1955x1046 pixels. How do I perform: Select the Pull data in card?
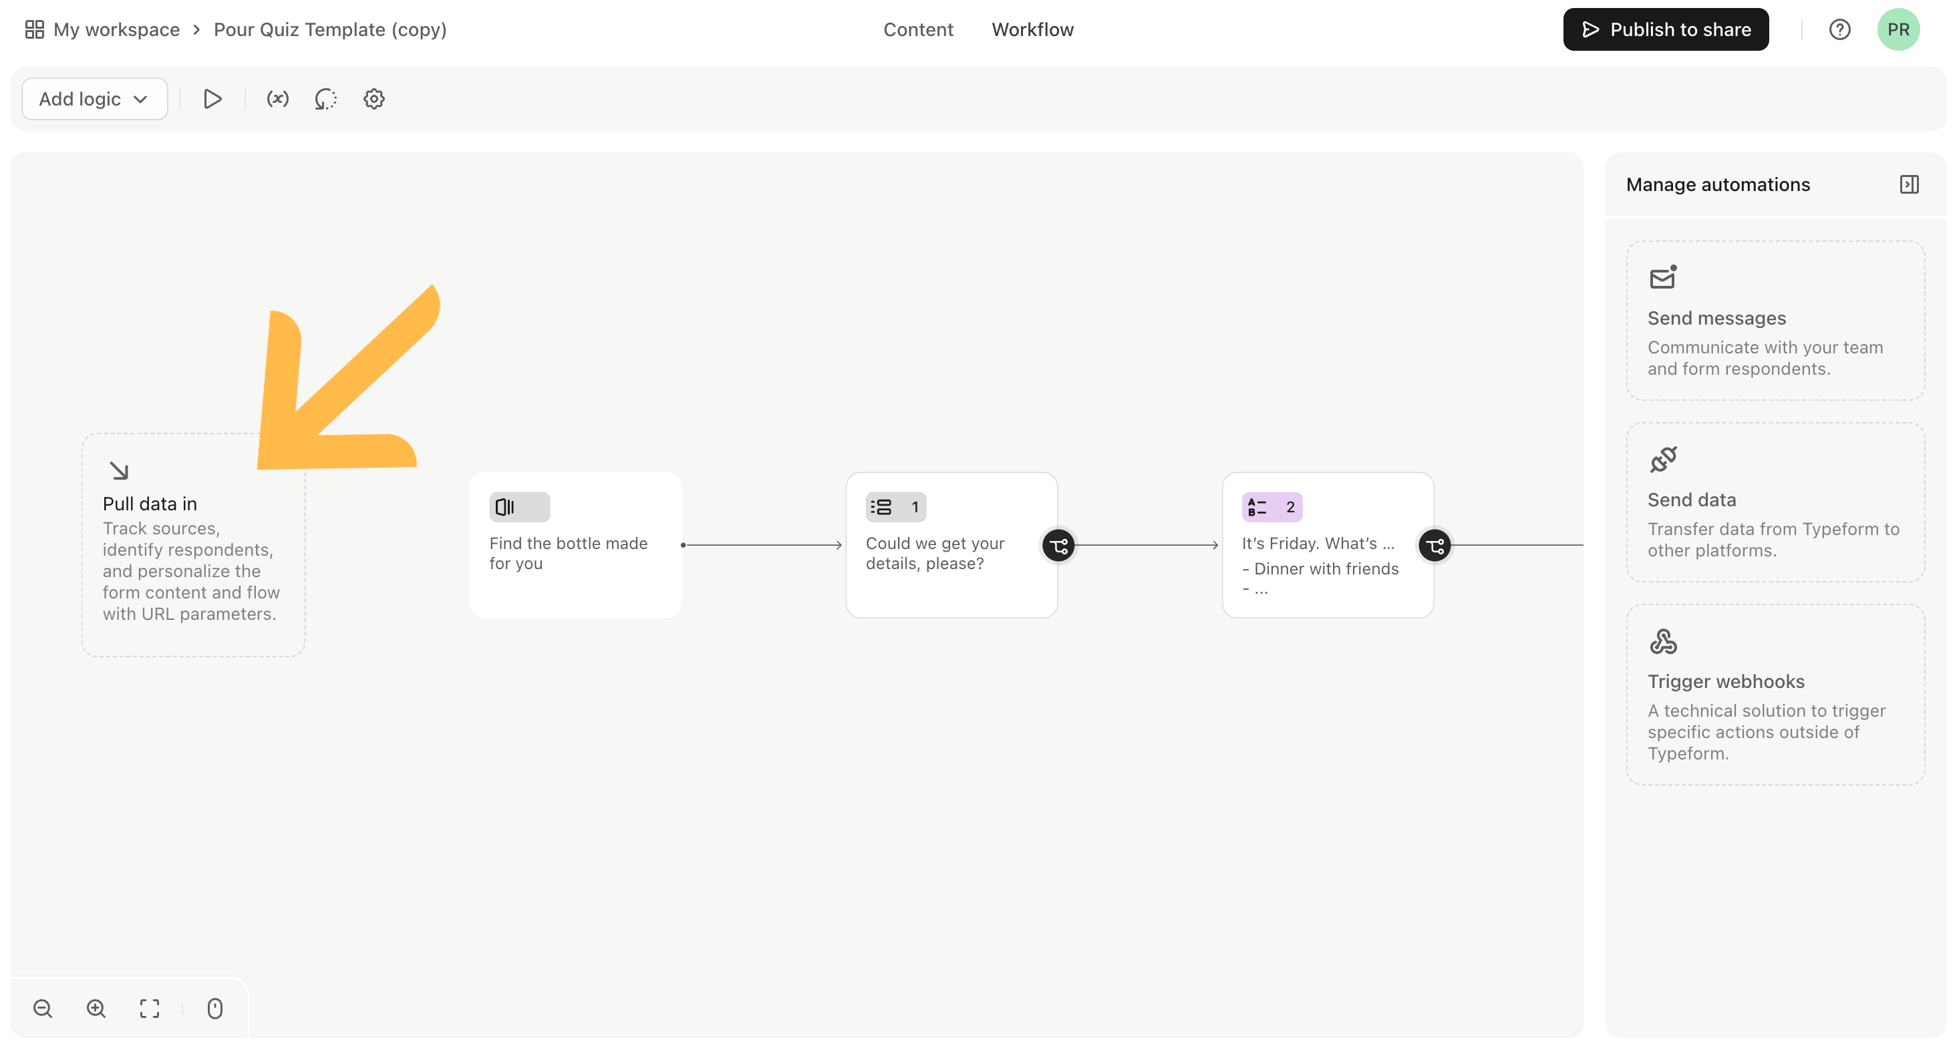click(194, 546)
